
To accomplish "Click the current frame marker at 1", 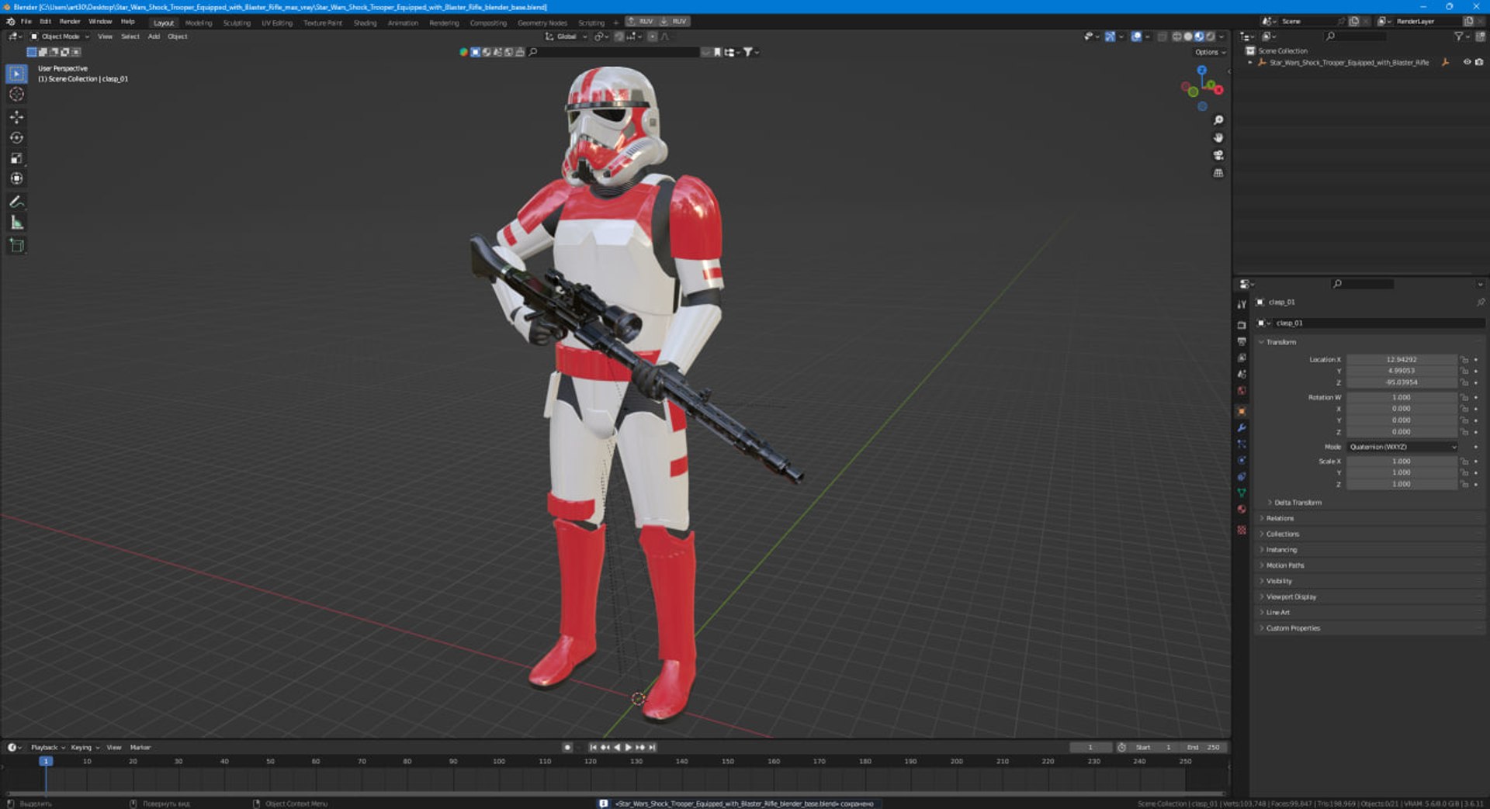I will pos(46,762).
